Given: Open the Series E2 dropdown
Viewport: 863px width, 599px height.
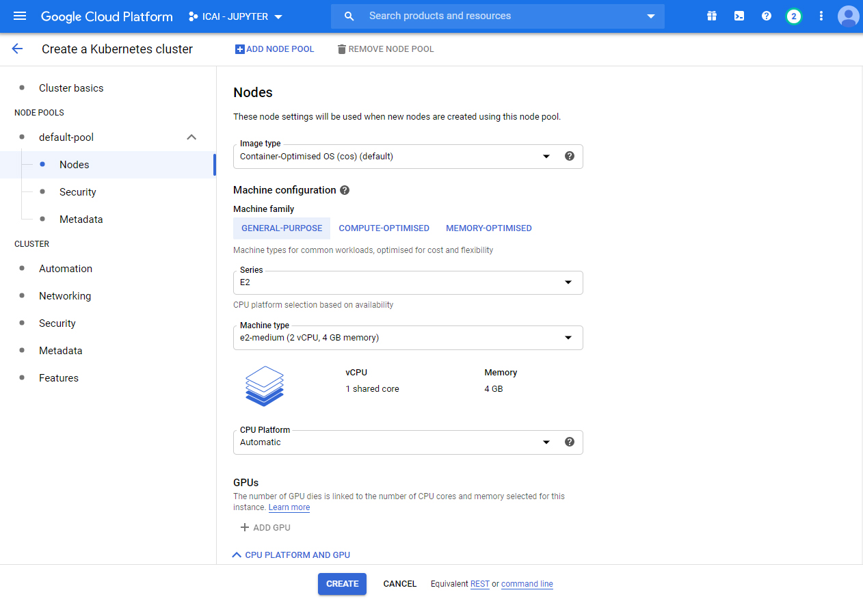Looking at the screenshot, I should point(407,282).
